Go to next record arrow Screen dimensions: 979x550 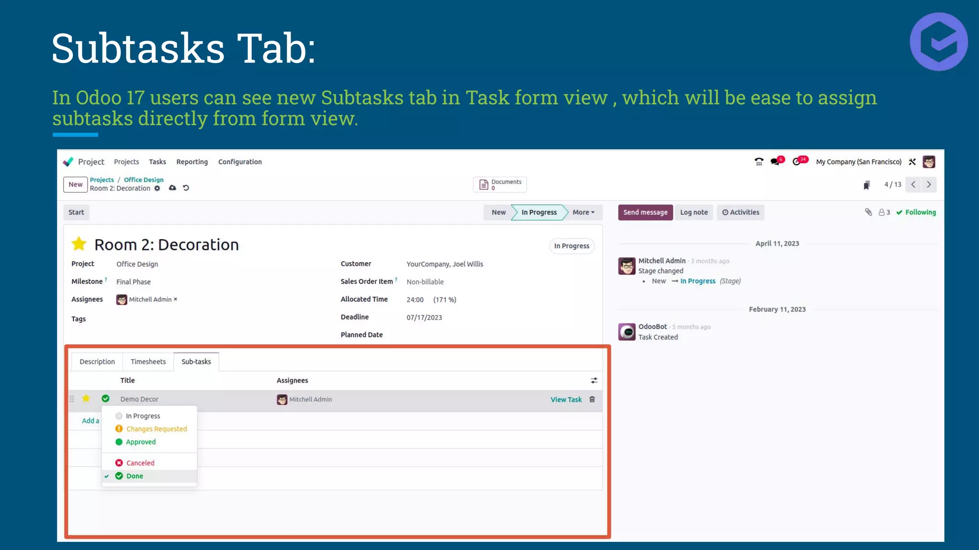click(929, 184)
